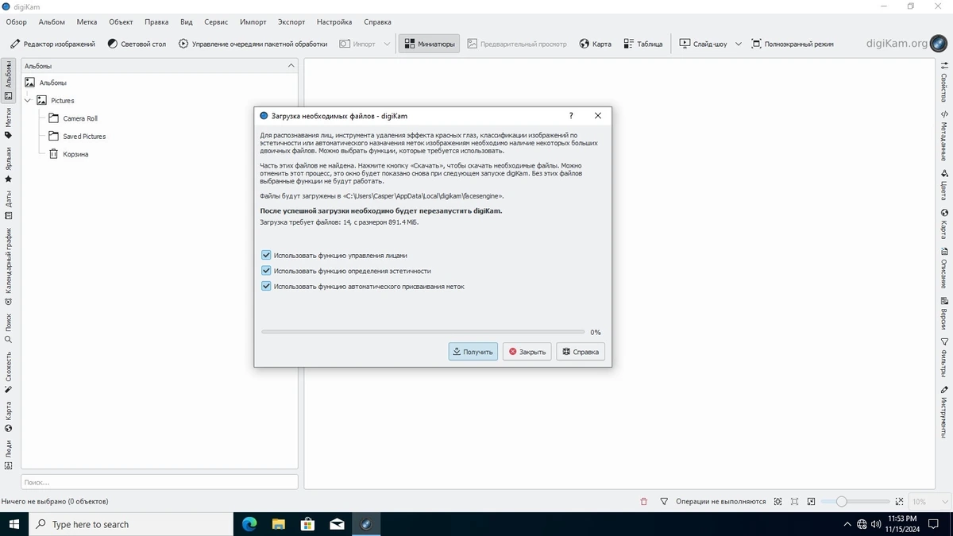Image resolution: width=953 pixels, height=536 pixels.
Task: Open the Метка menu
Action: tap(87, 21)
